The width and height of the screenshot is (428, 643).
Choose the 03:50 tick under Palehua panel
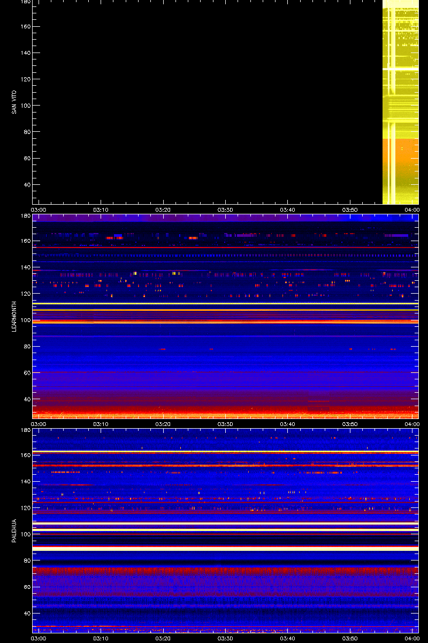pyautogui.click(x=350, y=638)
